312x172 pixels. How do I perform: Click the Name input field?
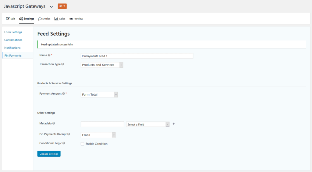tap(137, 56)
